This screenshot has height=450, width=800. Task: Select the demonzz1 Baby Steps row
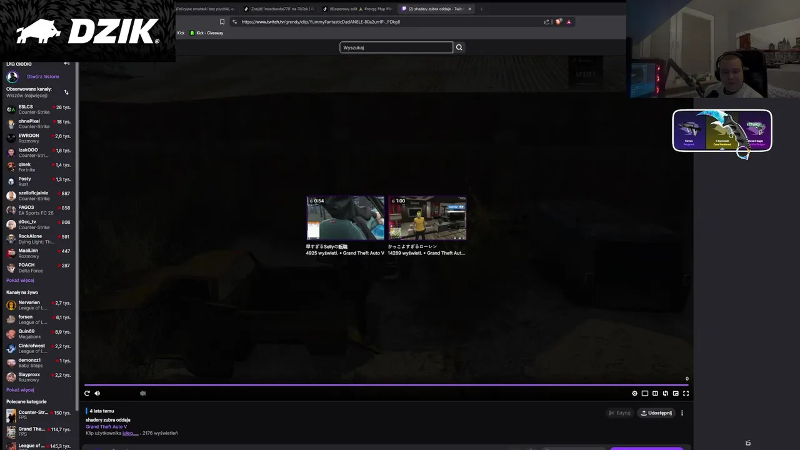39,362
